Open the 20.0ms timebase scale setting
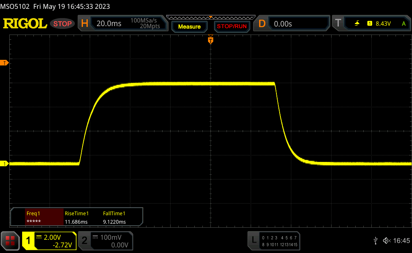This screenshot has height=253, width=412. (109, 24)
